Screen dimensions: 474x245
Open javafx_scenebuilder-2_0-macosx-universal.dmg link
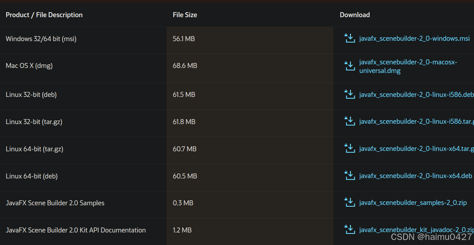408,67
